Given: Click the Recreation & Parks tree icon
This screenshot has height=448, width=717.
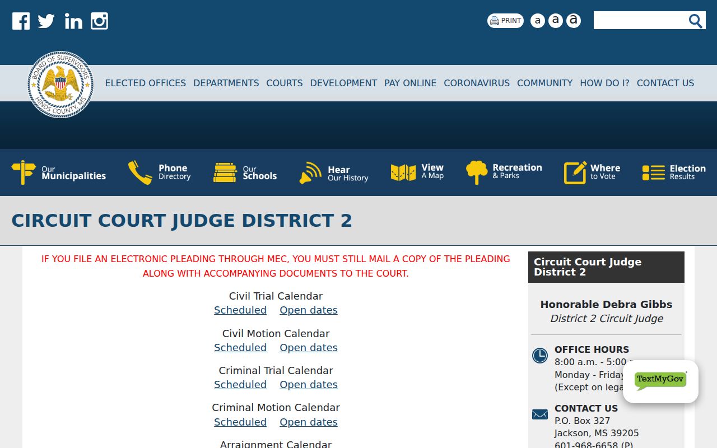Looking at the screenshot, I should [477, 172].
